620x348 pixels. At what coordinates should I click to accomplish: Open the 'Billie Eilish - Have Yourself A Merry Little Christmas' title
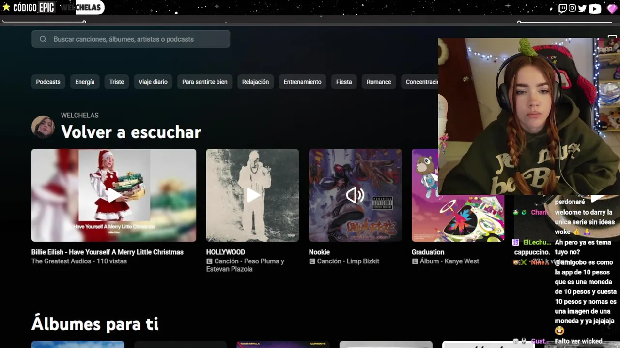(x=108, y=252)
